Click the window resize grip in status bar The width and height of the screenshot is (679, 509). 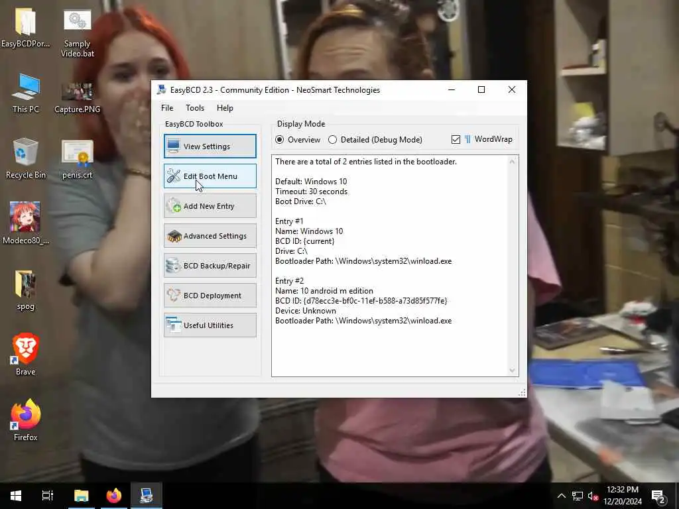522,392
